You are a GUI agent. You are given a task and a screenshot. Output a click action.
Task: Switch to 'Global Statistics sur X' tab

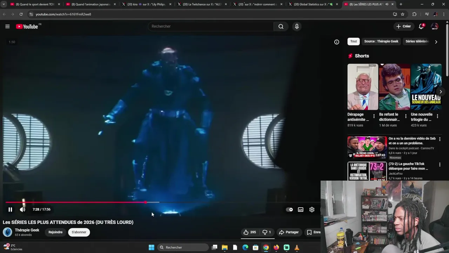(314, 4)
